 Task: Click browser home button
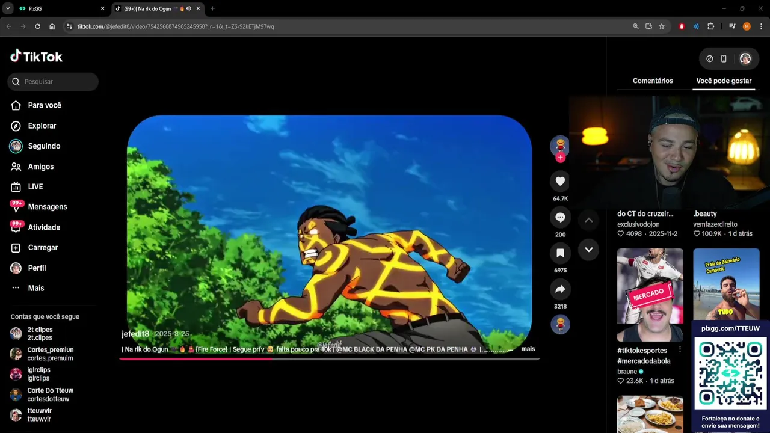pyautogui.click(x=52, y=26)
